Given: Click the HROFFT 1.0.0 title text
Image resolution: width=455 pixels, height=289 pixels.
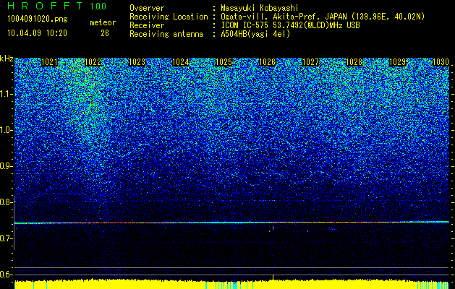Looking at the screenshot, I should point(56,6).
